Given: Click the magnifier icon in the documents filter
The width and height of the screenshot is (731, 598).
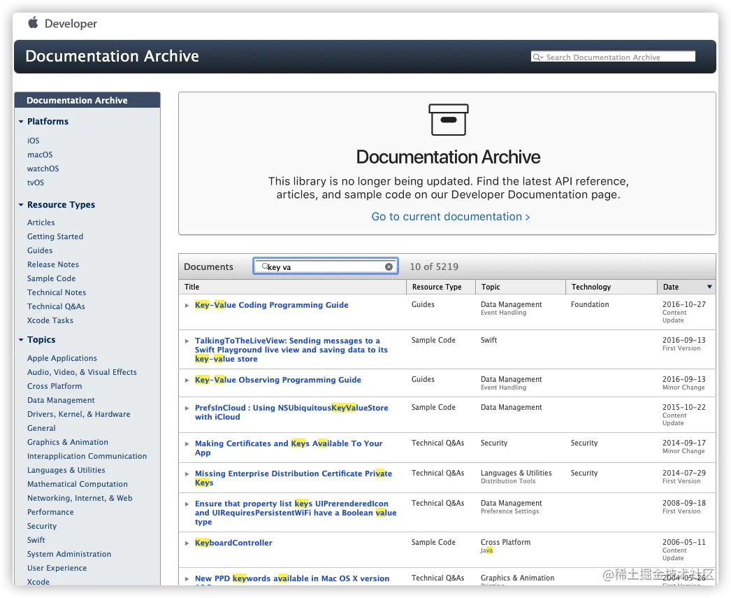Looking at the screenshot, I should coord(265,266).
